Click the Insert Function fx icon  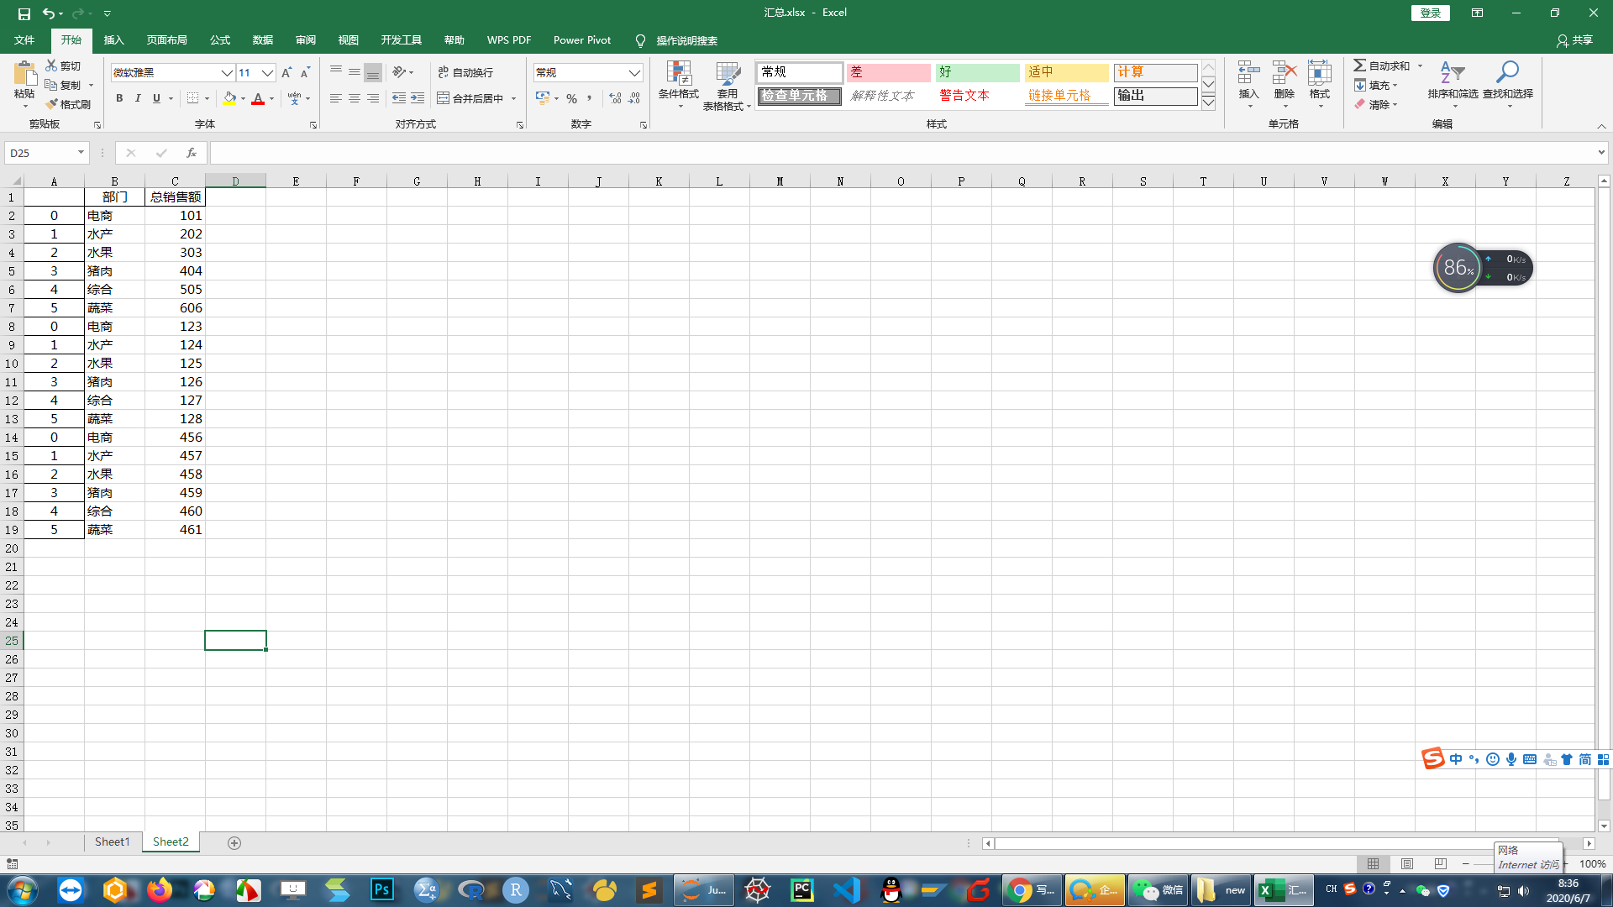pyautogui.click(x=192, y=153)
